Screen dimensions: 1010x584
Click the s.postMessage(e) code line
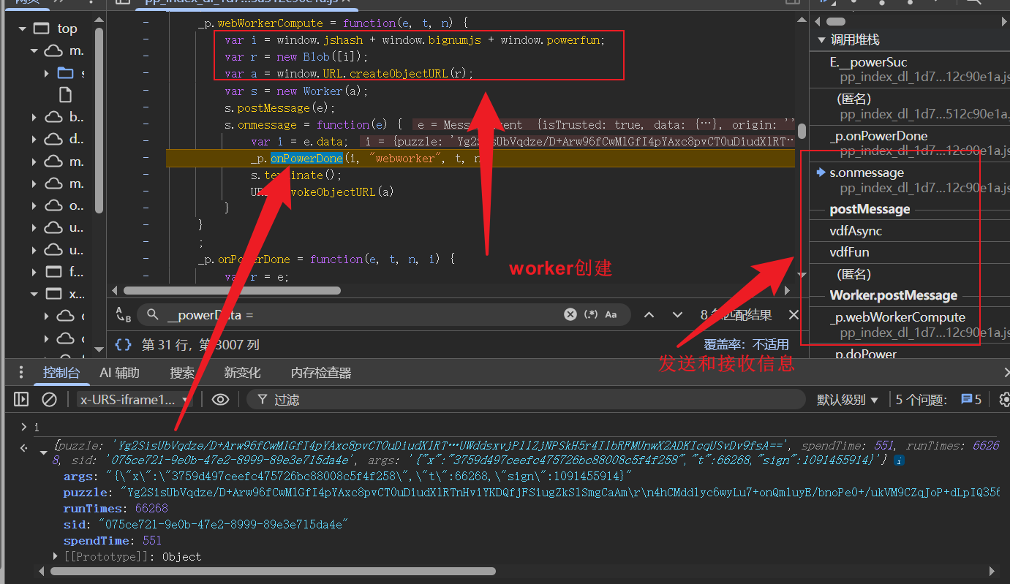tap(279, 107)
